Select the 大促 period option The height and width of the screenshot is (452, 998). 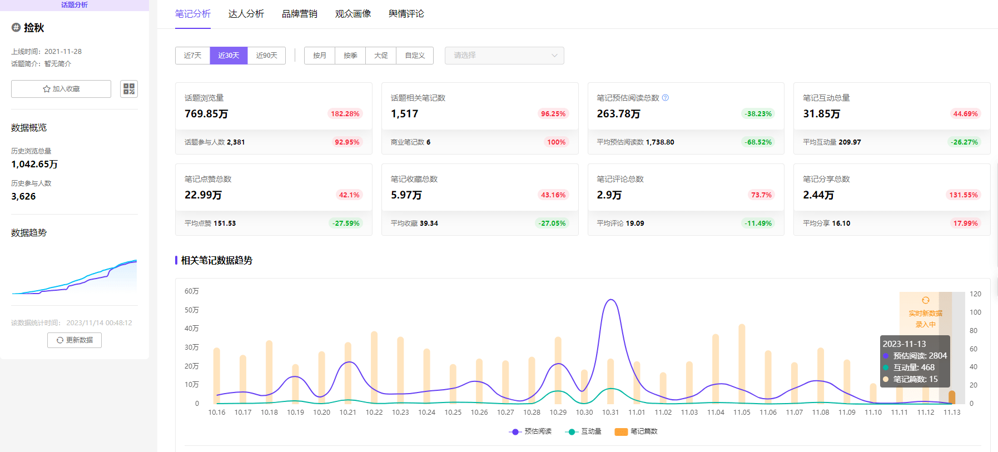tap(381, 56)
